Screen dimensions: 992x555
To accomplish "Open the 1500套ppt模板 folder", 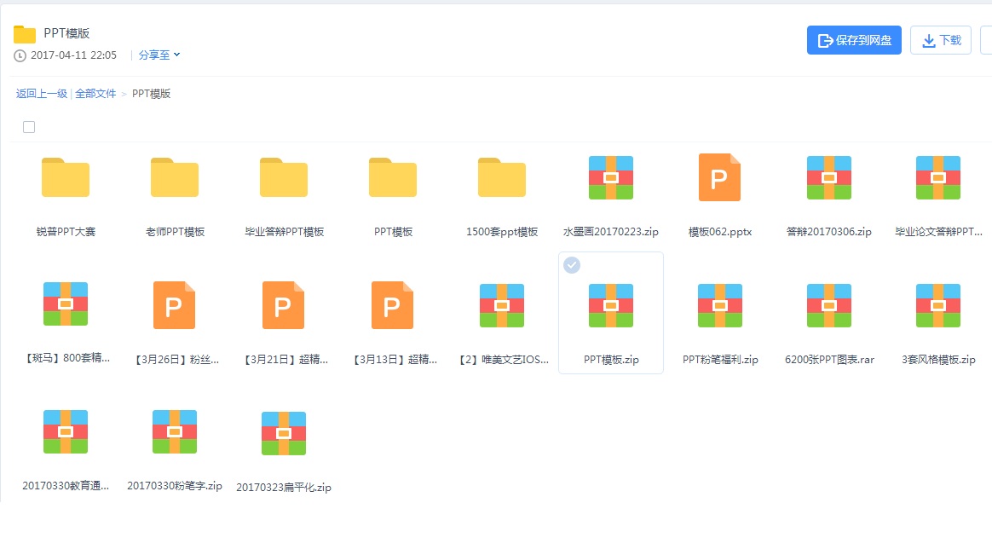I will 502,177.
